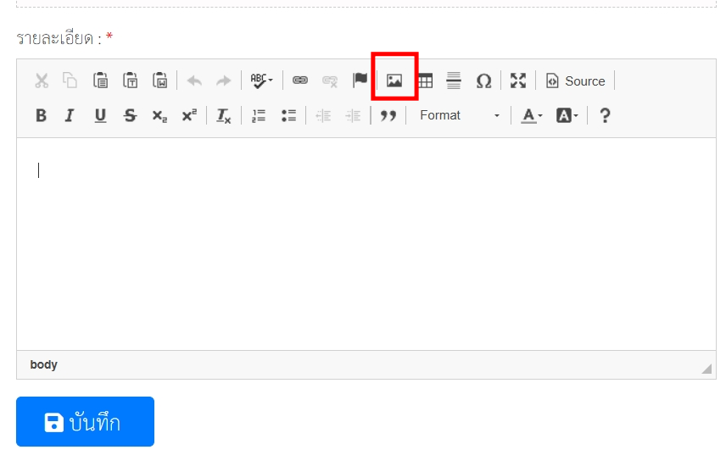The image size is (726, 461).
Task: Toggle Underline formatting
Action: 100,116
